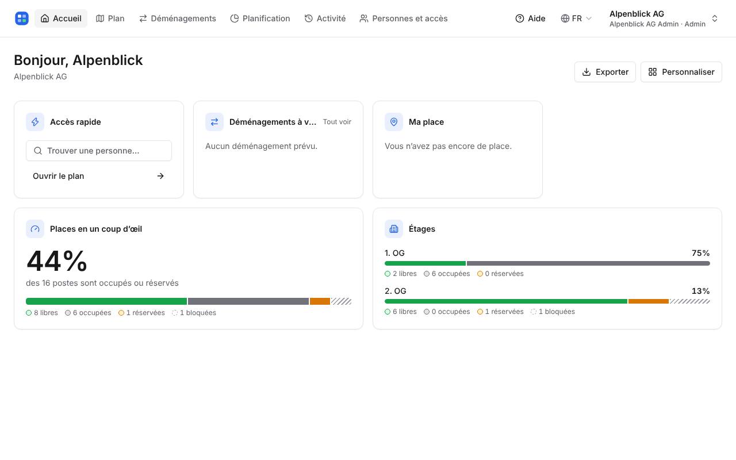The width and height of the screenshot is (736, 460).
Task: Open the Planification tab
Action: click(x=260, y=18)
